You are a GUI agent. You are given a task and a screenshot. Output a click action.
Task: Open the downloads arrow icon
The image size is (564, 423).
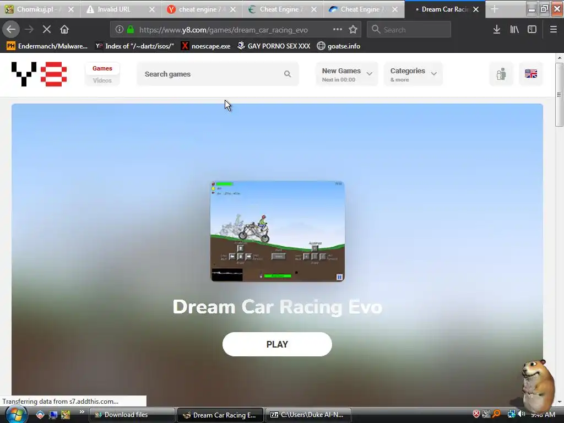pos(497,30)
